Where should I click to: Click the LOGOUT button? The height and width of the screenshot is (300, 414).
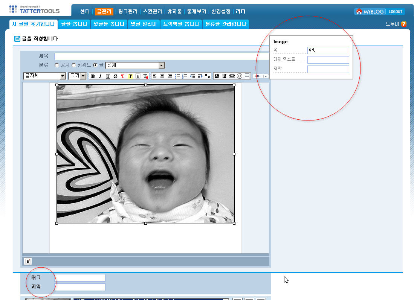(x=395, y=12)
